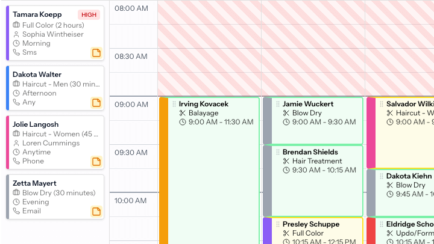Viewport: 434px width, 244px height.
Task: Open note icon on Dakota Walter card
Action: pos(96,102)
